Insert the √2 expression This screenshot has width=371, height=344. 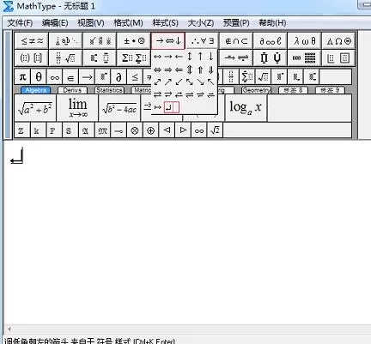215,130
